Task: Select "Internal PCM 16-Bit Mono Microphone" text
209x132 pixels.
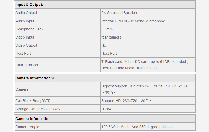Action: pos(133,21)
